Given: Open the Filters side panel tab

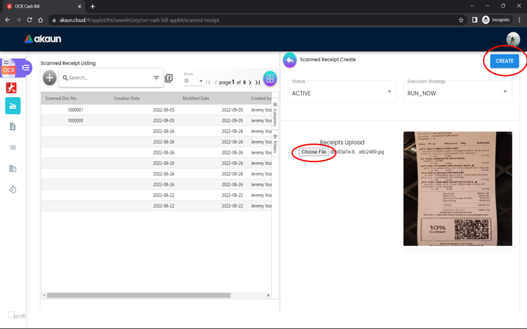Looking at the screenshot, I should [275, 144].
